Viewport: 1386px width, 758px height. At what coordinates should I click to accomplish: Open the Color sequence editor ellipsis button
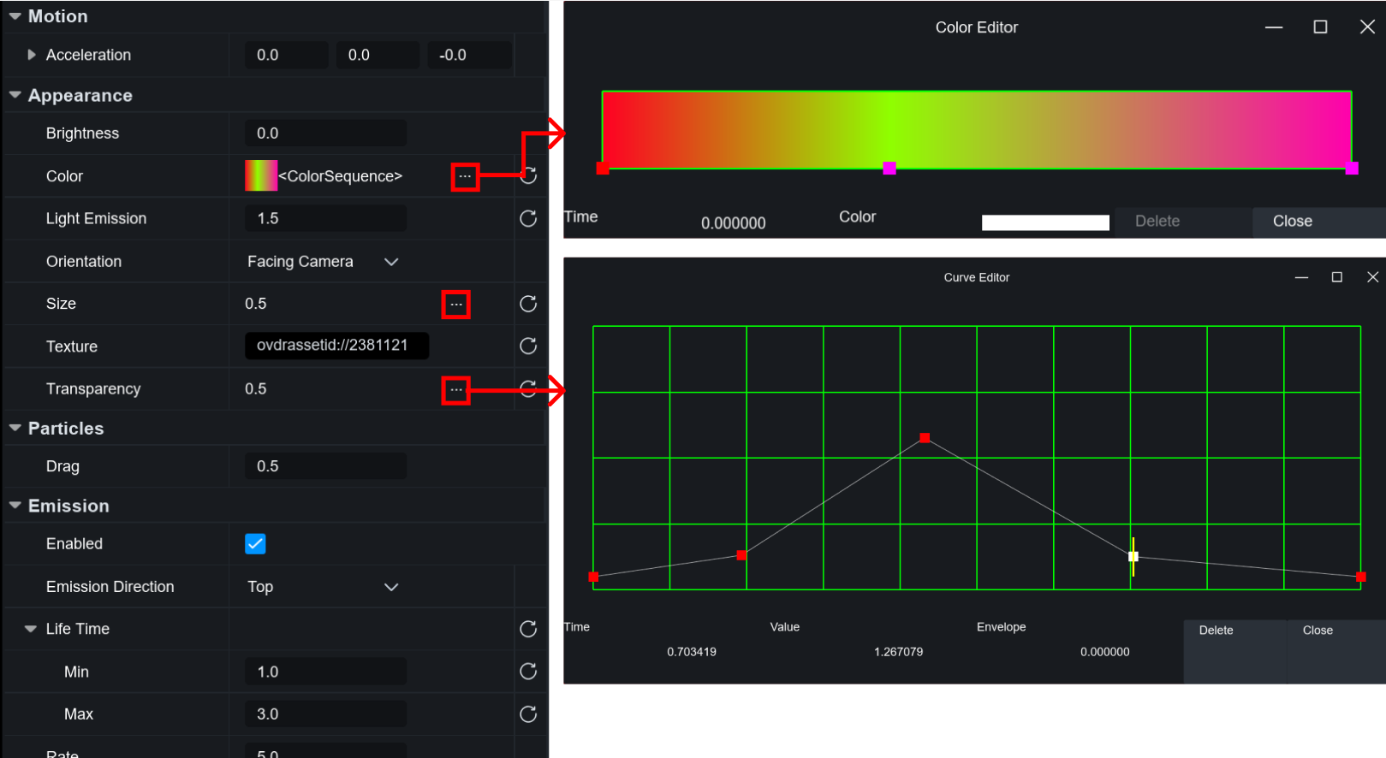(464, 176)
